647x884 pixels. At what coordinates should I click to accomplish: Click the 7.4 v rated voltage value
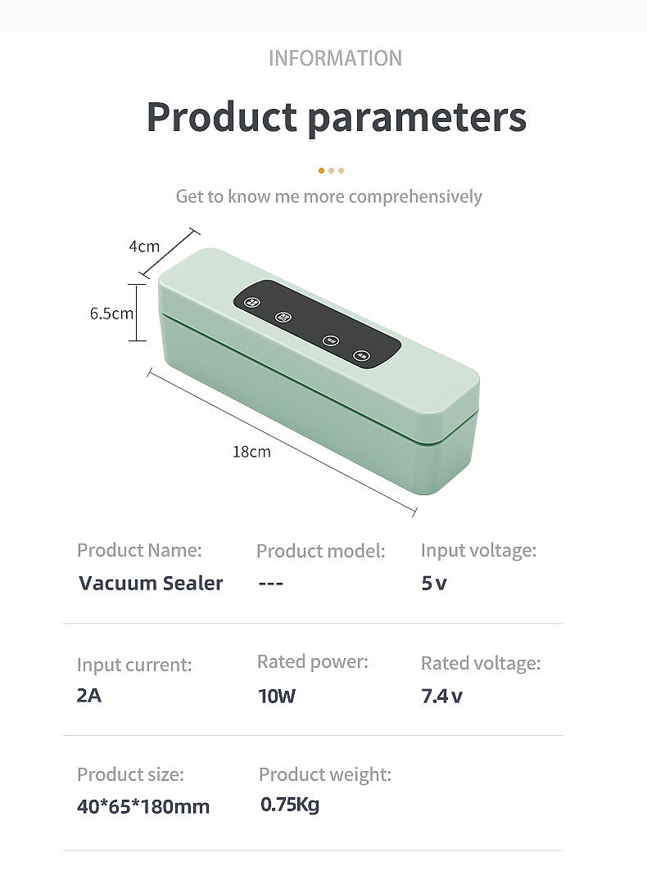pyautogui.click(x=441, y=697)
